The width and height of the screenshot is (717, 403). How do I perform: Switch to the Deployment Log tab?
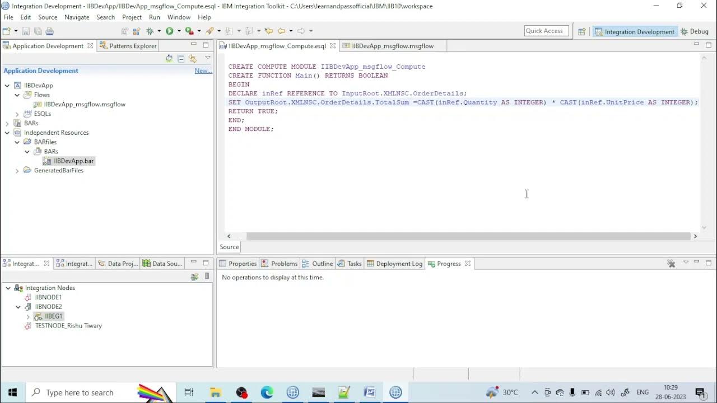[394, 264]
